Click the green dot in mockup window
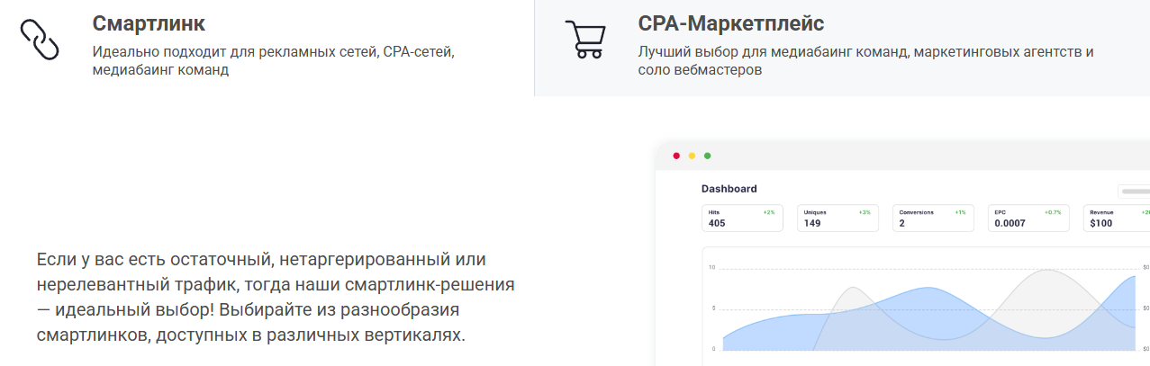Screen dimensions: 1150x366 tap(707, 156)
